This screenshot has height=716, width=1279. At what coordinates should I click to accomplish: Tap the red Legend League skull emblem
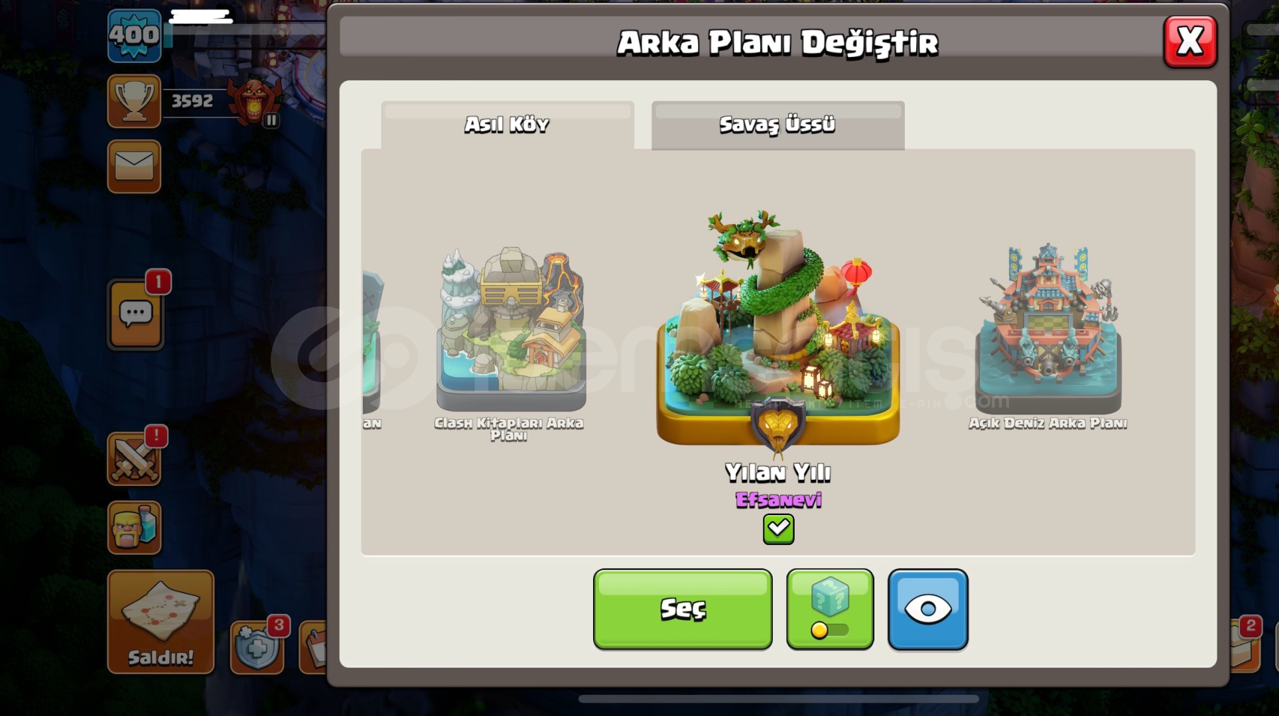tap(254, 101)
